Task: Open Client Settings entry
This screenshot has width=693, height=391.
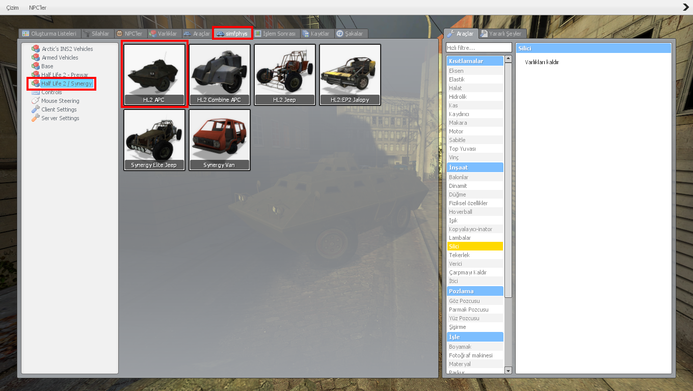Action: click(x=59, y=109)
